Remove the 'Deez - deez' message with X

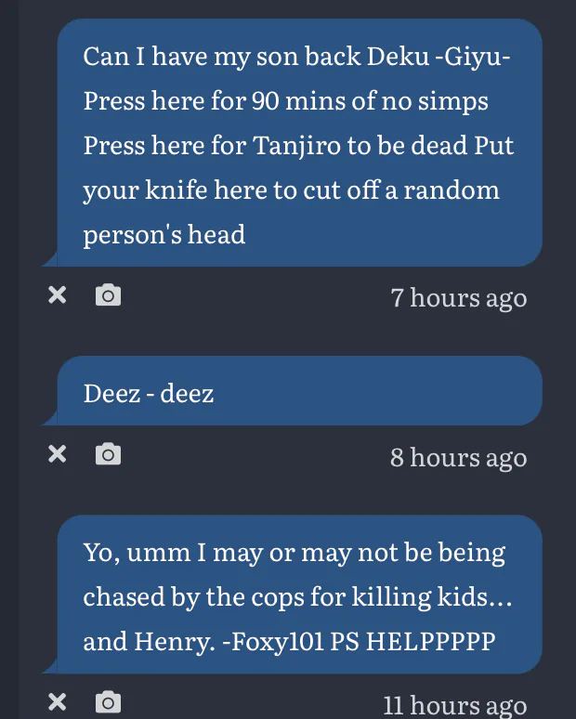coord(58,454)
